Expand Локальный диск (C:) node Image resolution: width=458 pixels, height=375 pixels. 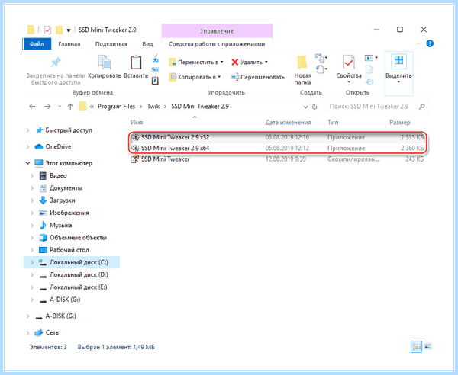32,262
